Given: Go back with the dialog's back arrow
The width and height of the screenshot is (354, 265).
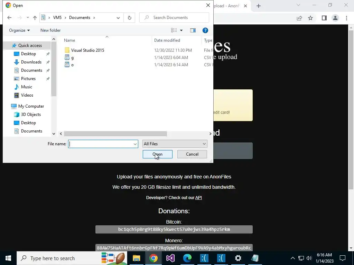Looking at the screenshot, I should [x=9, y=18].
